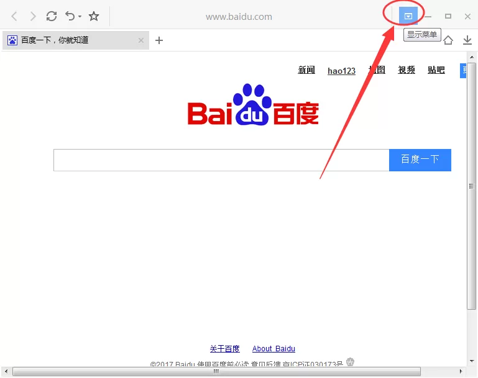Click the 百度一下 search button

[x=420, y=160]
